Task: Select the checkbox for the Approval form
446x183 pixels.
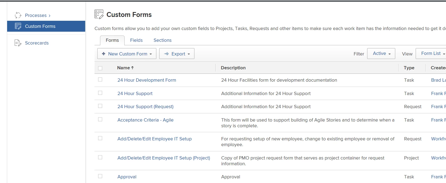Action: tap(100, 176)
